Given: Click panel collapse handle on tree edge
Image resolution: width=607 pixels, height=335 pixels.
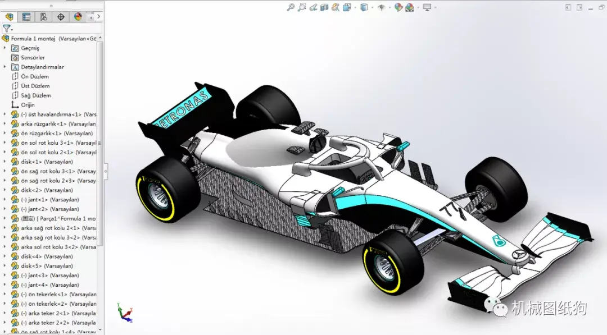Looking at the screenshot, I should [105, 171].
